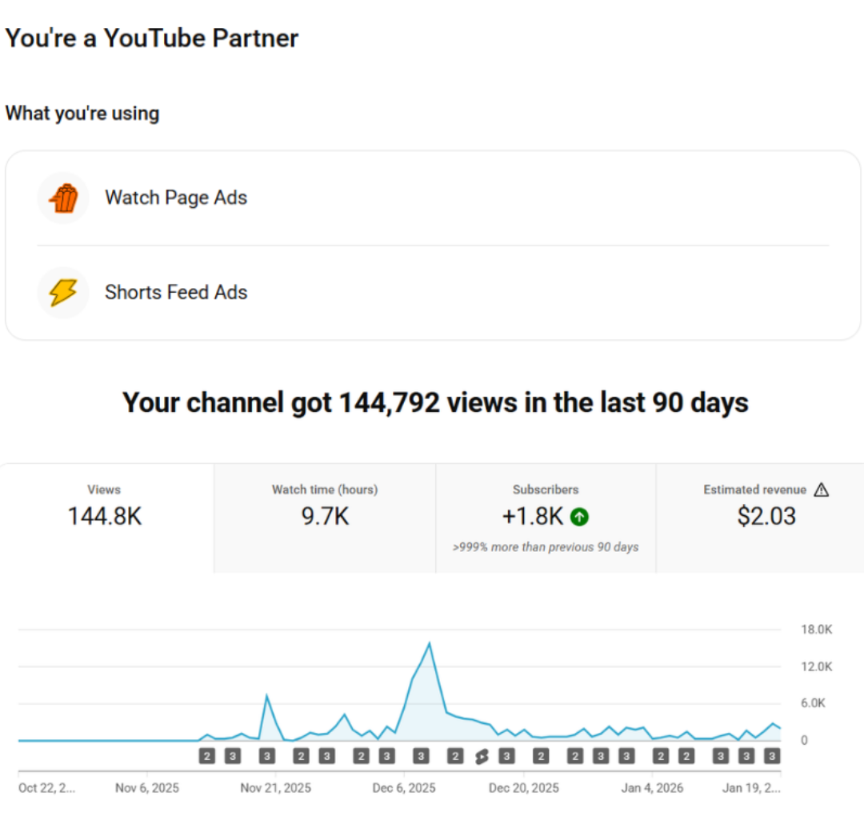Click the 'Nov 21, 2025' date label
The image size is (864, 824).
pyautogui.click(x=275, y=788)
